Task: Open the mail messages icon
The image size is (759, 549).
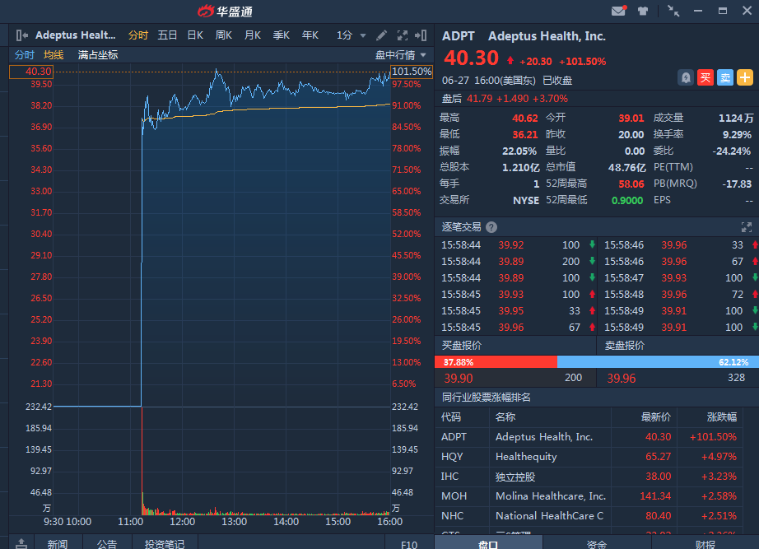Action: click(x=619, y=11)
